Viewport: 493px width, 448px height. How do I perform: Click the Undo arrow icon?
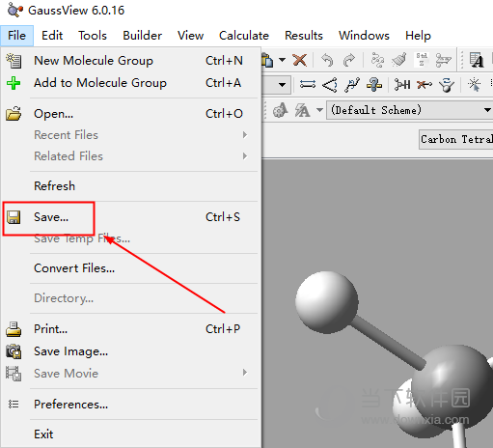coord(327,60)
